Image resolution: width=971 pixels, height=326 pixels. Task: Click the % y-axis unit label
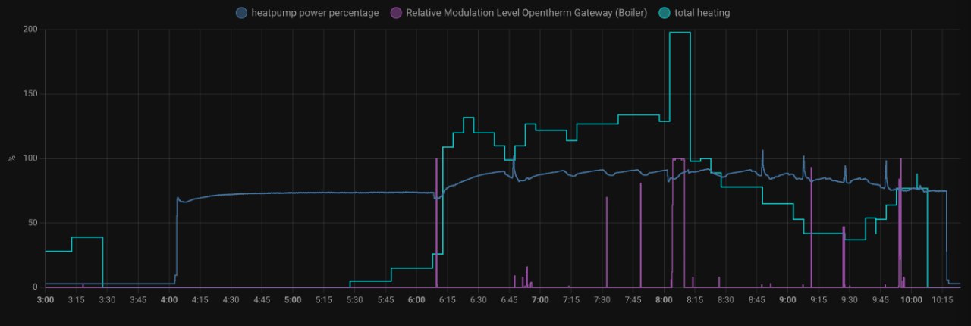[11, 158]
